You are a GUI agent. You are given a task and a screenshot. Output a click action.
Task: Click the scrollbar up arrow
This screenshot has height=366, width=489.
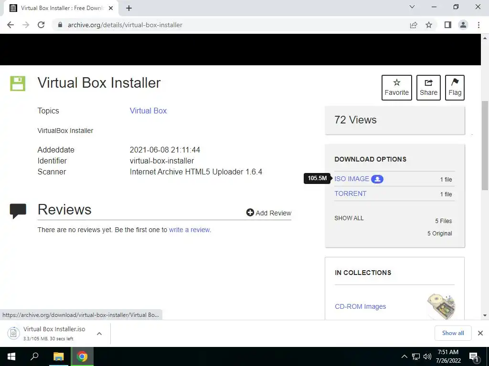click(485, 38)
